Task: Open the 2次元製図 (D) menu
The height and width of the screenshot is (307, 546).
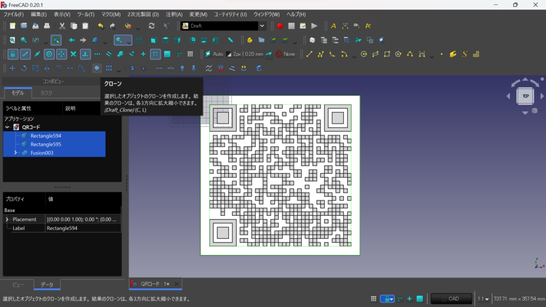Action: 143,14
